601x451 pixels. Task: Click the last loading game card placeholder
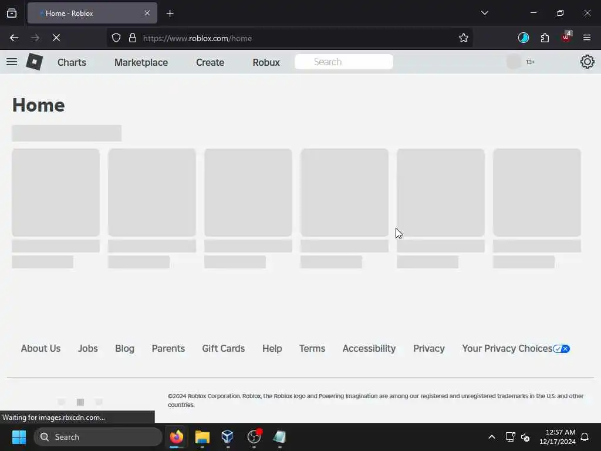(x=537, y=193)
